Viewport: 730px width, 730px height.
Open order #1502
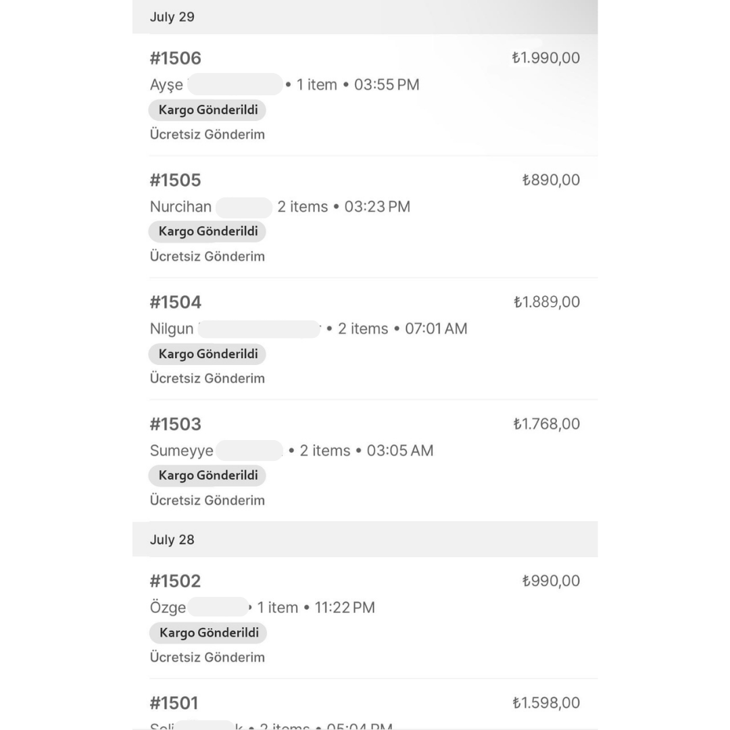(176, 581)
